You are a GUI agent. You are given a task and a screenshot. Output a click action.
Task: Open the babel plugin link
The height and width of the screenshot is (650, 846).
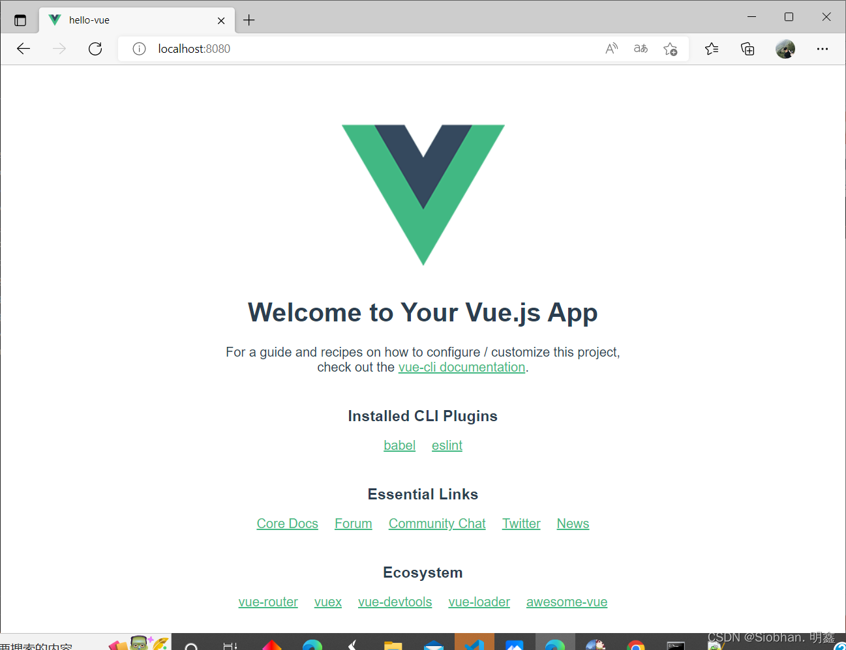click(400, 445)
